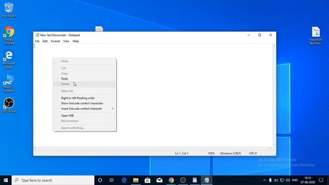Toggle Show Unicode control characters
This screenshot has height=185, width=329.
click(84, 103)
